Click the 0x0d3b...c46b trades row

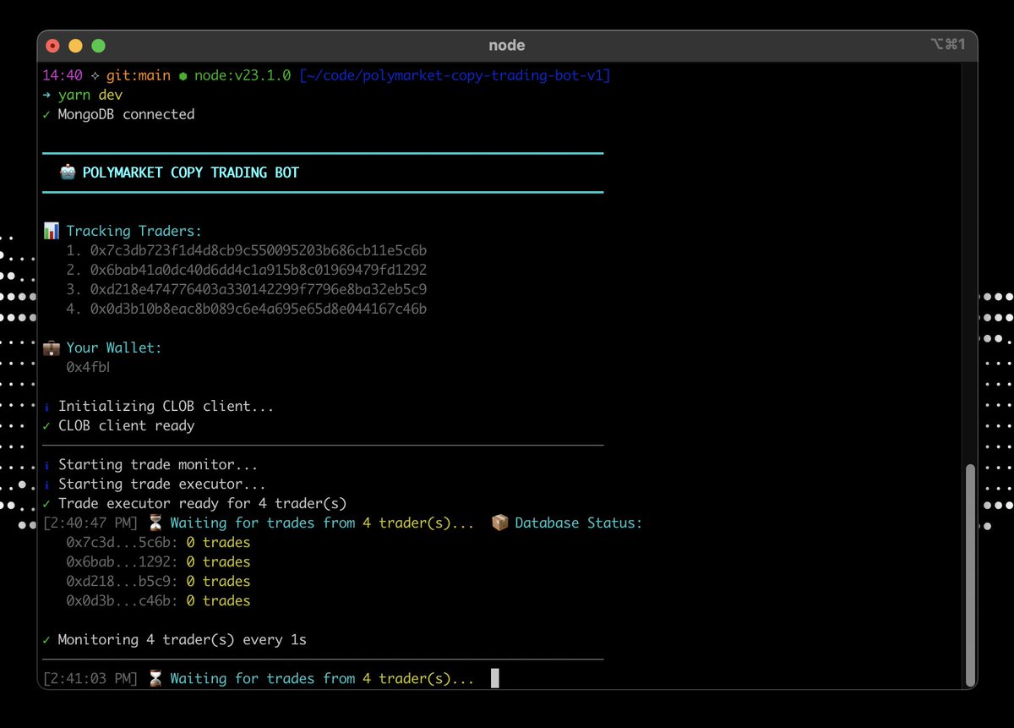(x=159, y=600)
